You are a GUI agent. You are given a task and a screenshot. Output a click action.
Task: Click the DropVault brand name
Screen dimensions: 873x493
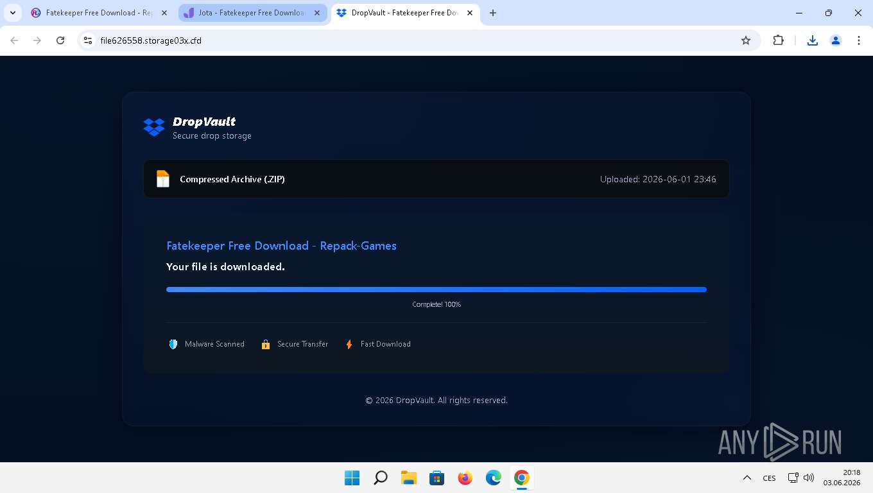tap(204, 121)
